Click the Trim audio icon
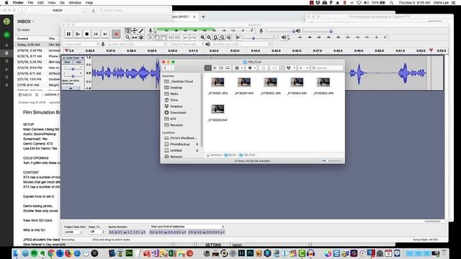The image size is (461, 259). (x=170, y=37)
